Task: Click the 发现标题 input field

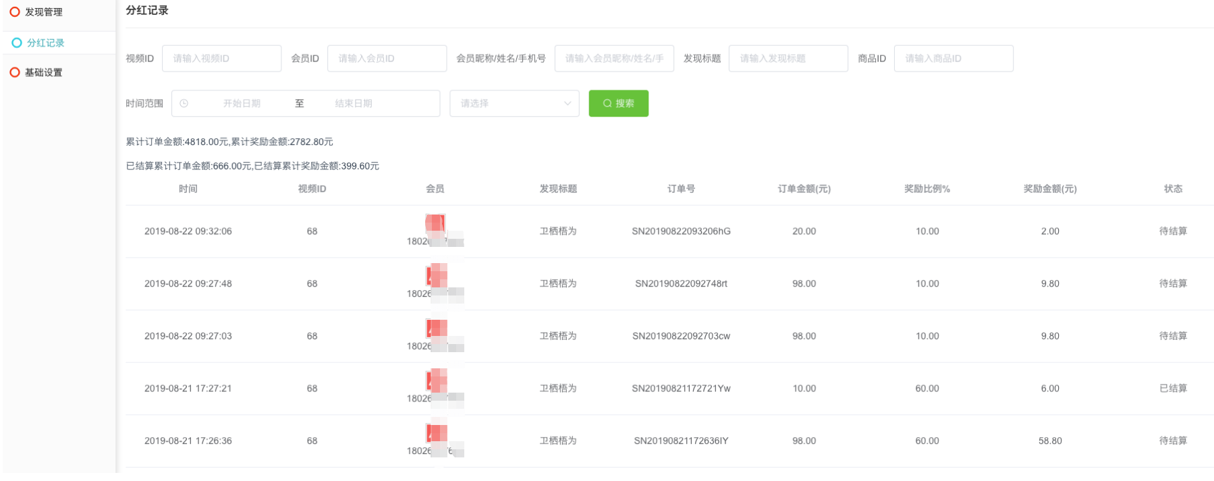Action: [x=788, y=59]
